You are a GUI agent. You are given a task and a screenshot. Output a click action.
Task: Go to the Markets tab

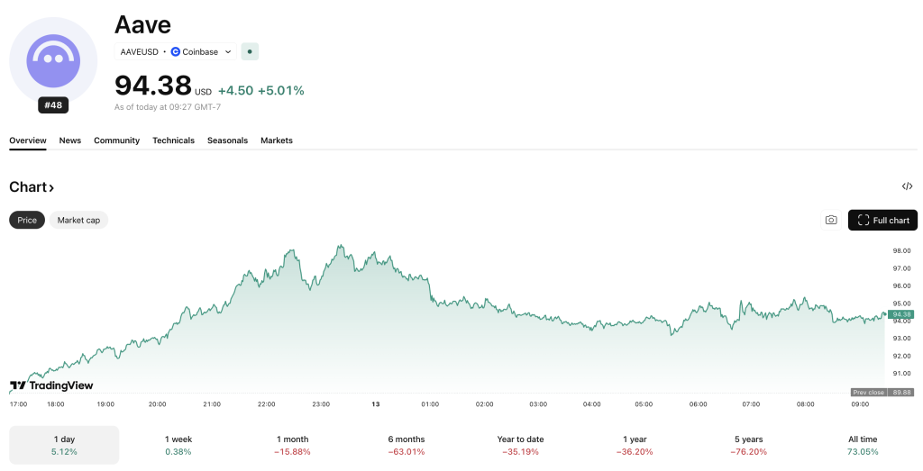(277, 140)
